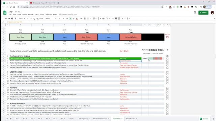Image resolution: width=216 pixels, height=121 pixels.
Task: Click the Create filter icon
Action: tap(123, 18)
